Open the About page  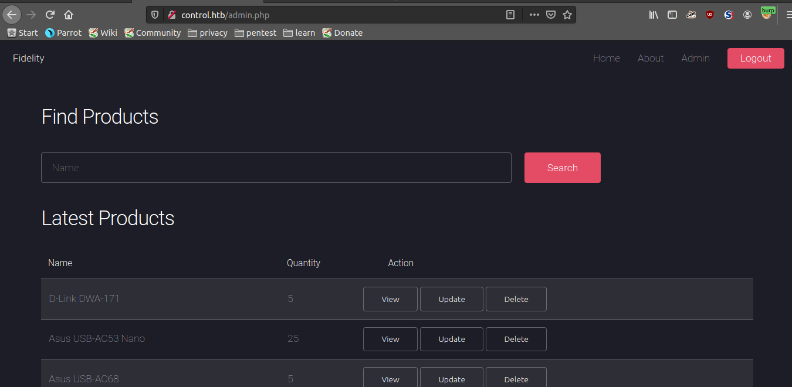tap(650, 58)
